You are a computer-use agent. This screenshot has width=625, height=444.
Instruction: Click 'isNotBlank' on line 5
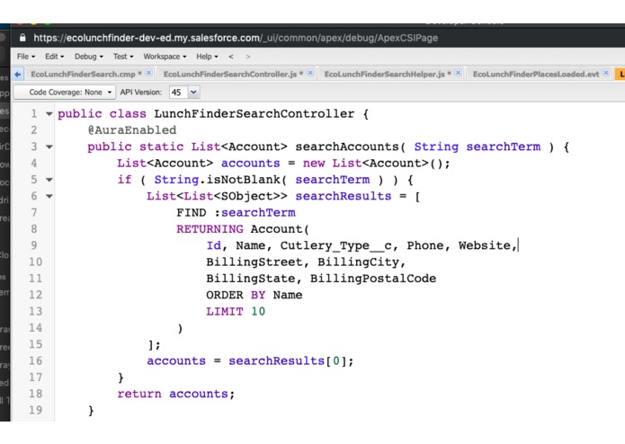(x=243, y=180)
